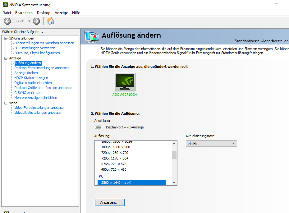The width and height of the screenshot is (289, 213).
Task: Click the resolution list scroll-down arrow
Action: click(174, 183)
